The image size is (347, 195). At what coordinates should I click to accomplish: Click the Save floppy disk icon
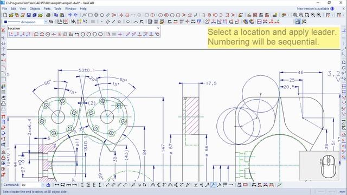click(x=29, y=15)
